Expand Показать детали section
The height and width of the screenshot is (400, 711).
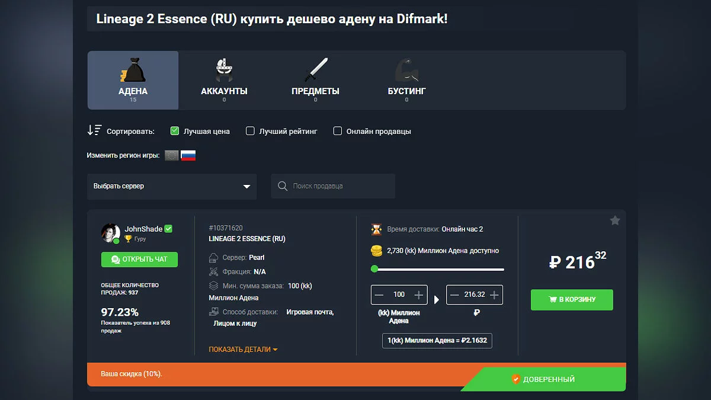244,350
